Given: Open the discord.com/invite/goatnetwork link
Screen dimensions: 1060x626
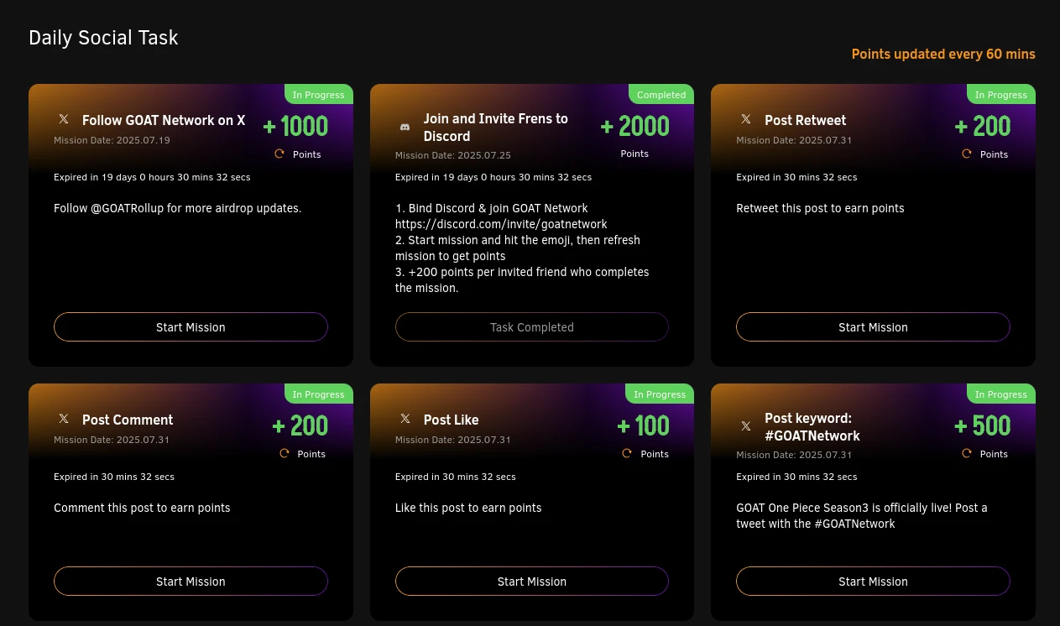Looking at the screenshot, I should (x=501, y=224).
